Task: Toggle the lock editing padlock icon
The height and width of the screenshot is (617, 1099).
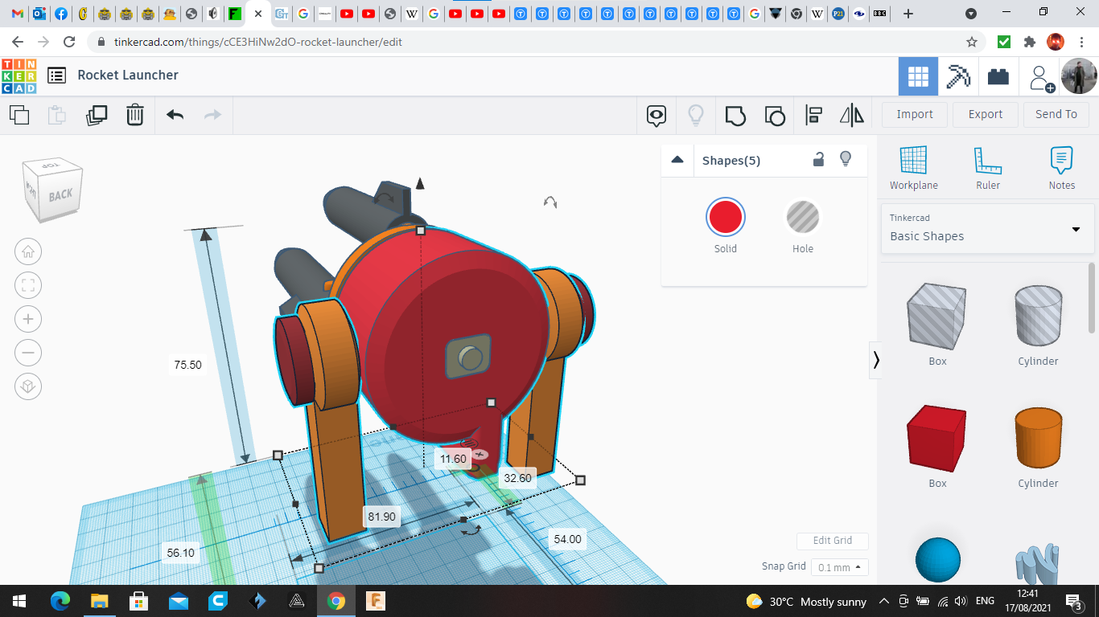Action: [x=818, y=159]
